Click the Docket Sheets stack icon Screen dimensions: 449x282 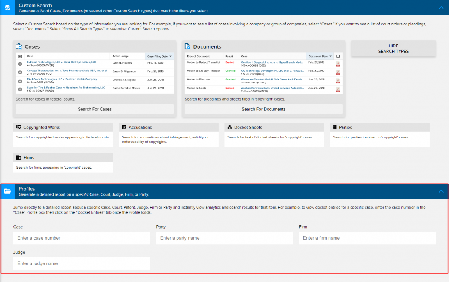click(x=230, y=128)
